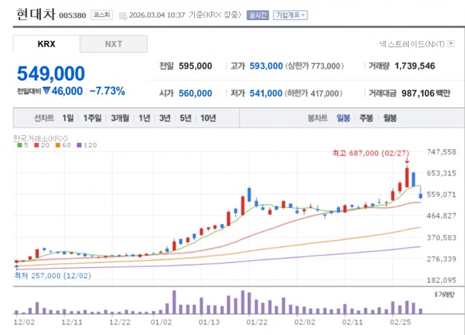Select the 3개월 line chart period

120,118
